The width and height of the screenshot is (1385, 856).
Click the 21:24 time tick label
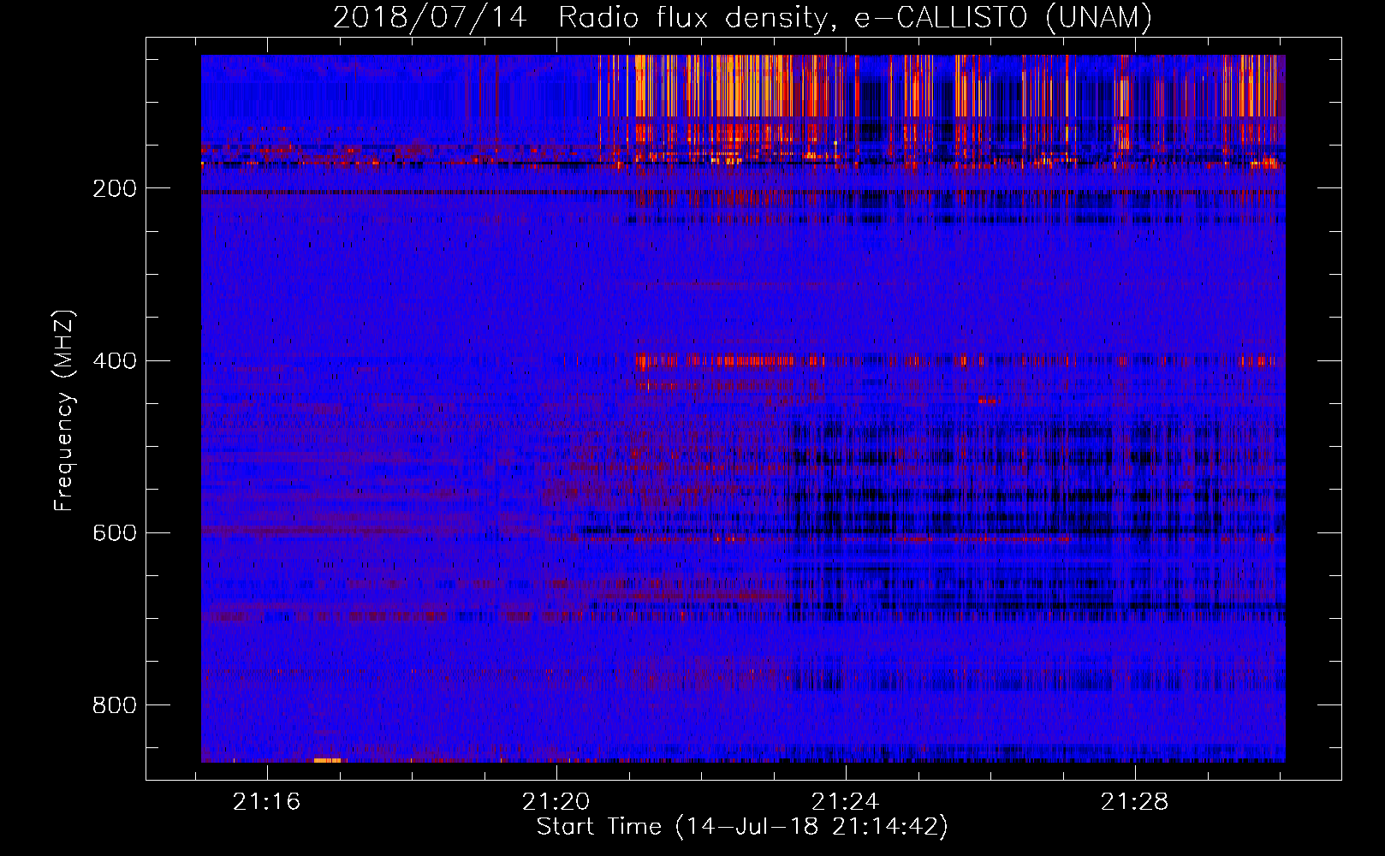click(x=845, y=802)
